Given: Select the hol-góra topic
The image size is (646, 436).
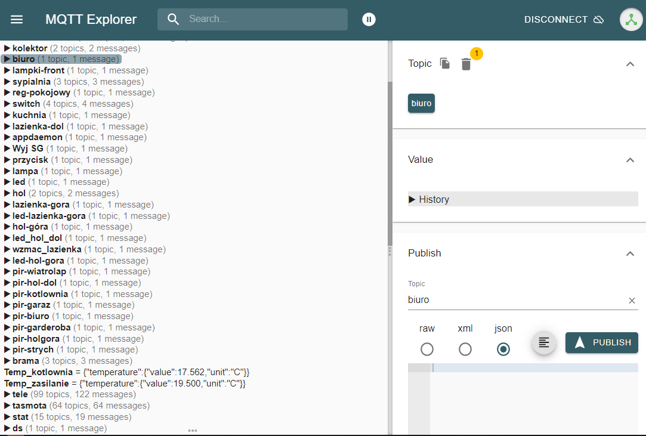Looking at the screenshot, I should coord(69,227).
